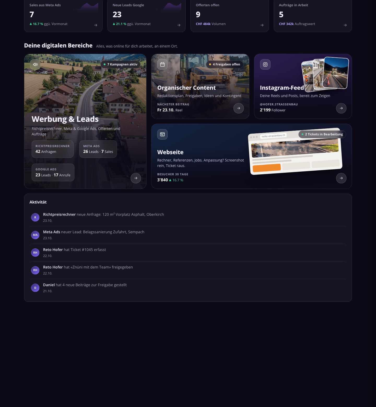Click the calendar icon on Organischer Content card
Viewport: 376px width, 407px height.
click(162, 64)
